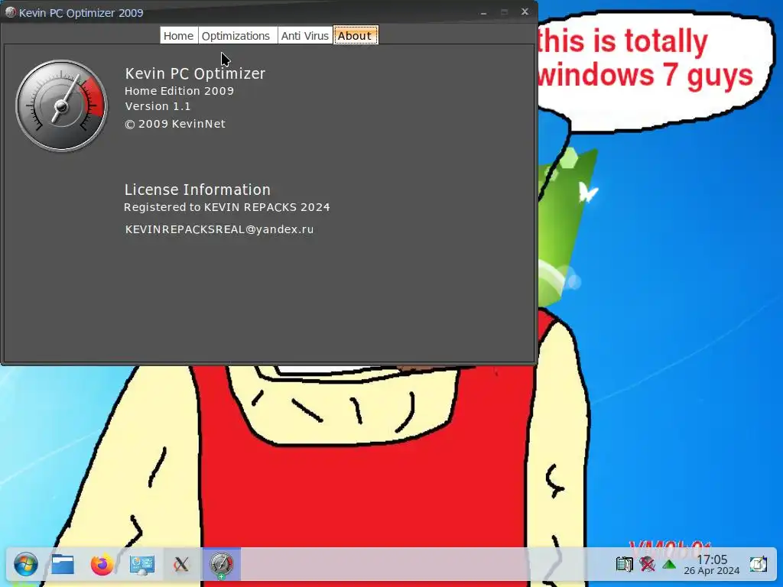The height and width of the screenshot is (587, 783).
Task: Click the '© 2009 KevinNet' copyright text
Action: coord(175,124)
